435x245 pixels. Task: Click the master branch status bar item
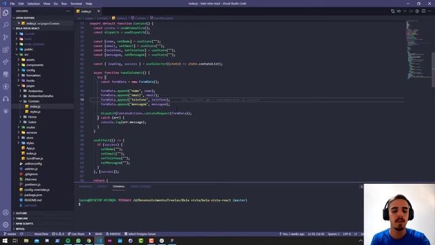point(10,234)
